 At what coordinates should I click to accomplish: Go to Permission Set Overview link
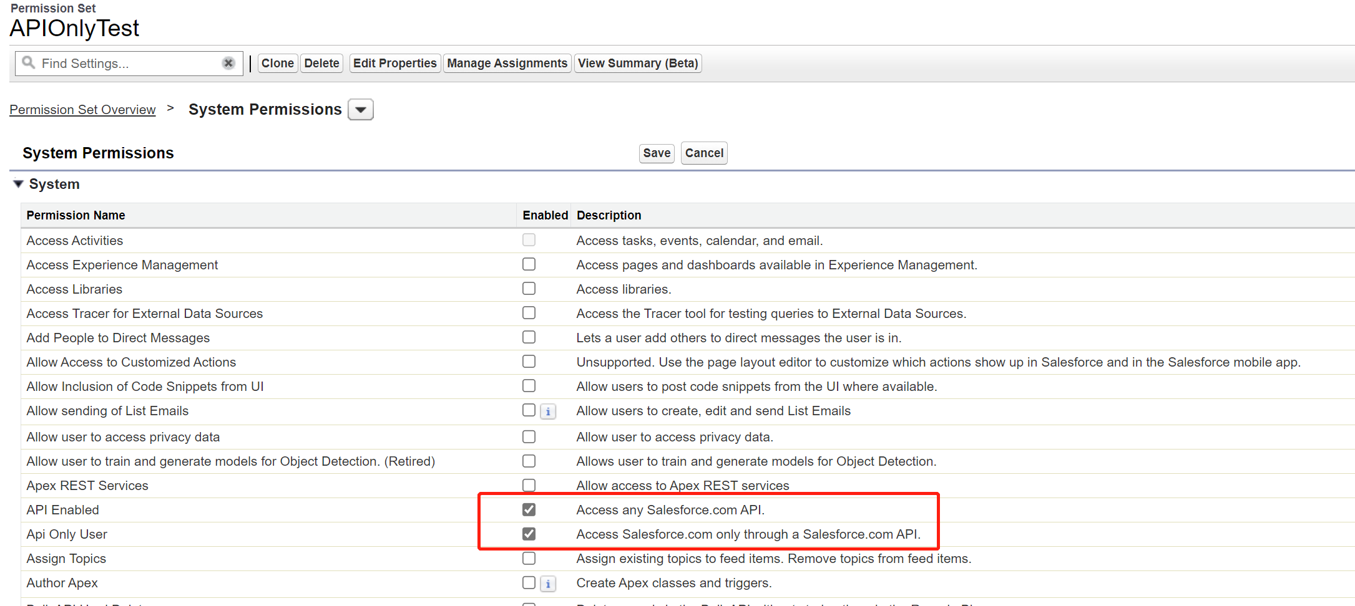click(x=82, y=110)
